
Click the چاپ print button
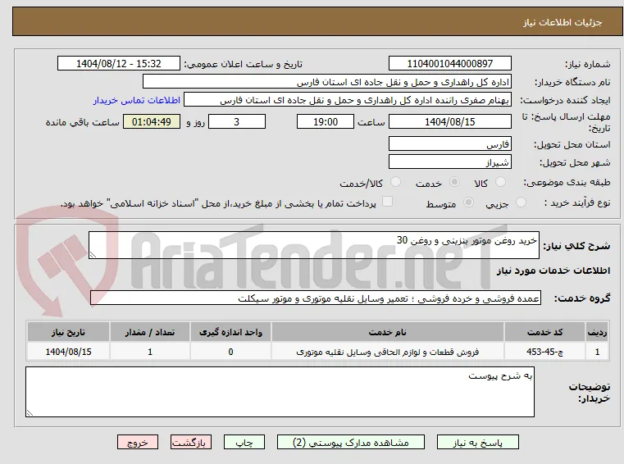tap(244, 442)
